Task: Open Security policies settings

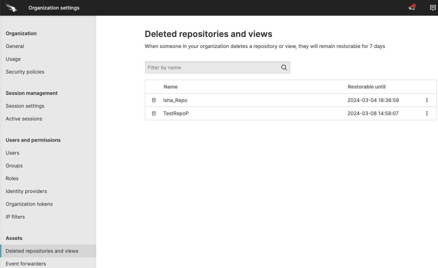Action: coord(25,72)
